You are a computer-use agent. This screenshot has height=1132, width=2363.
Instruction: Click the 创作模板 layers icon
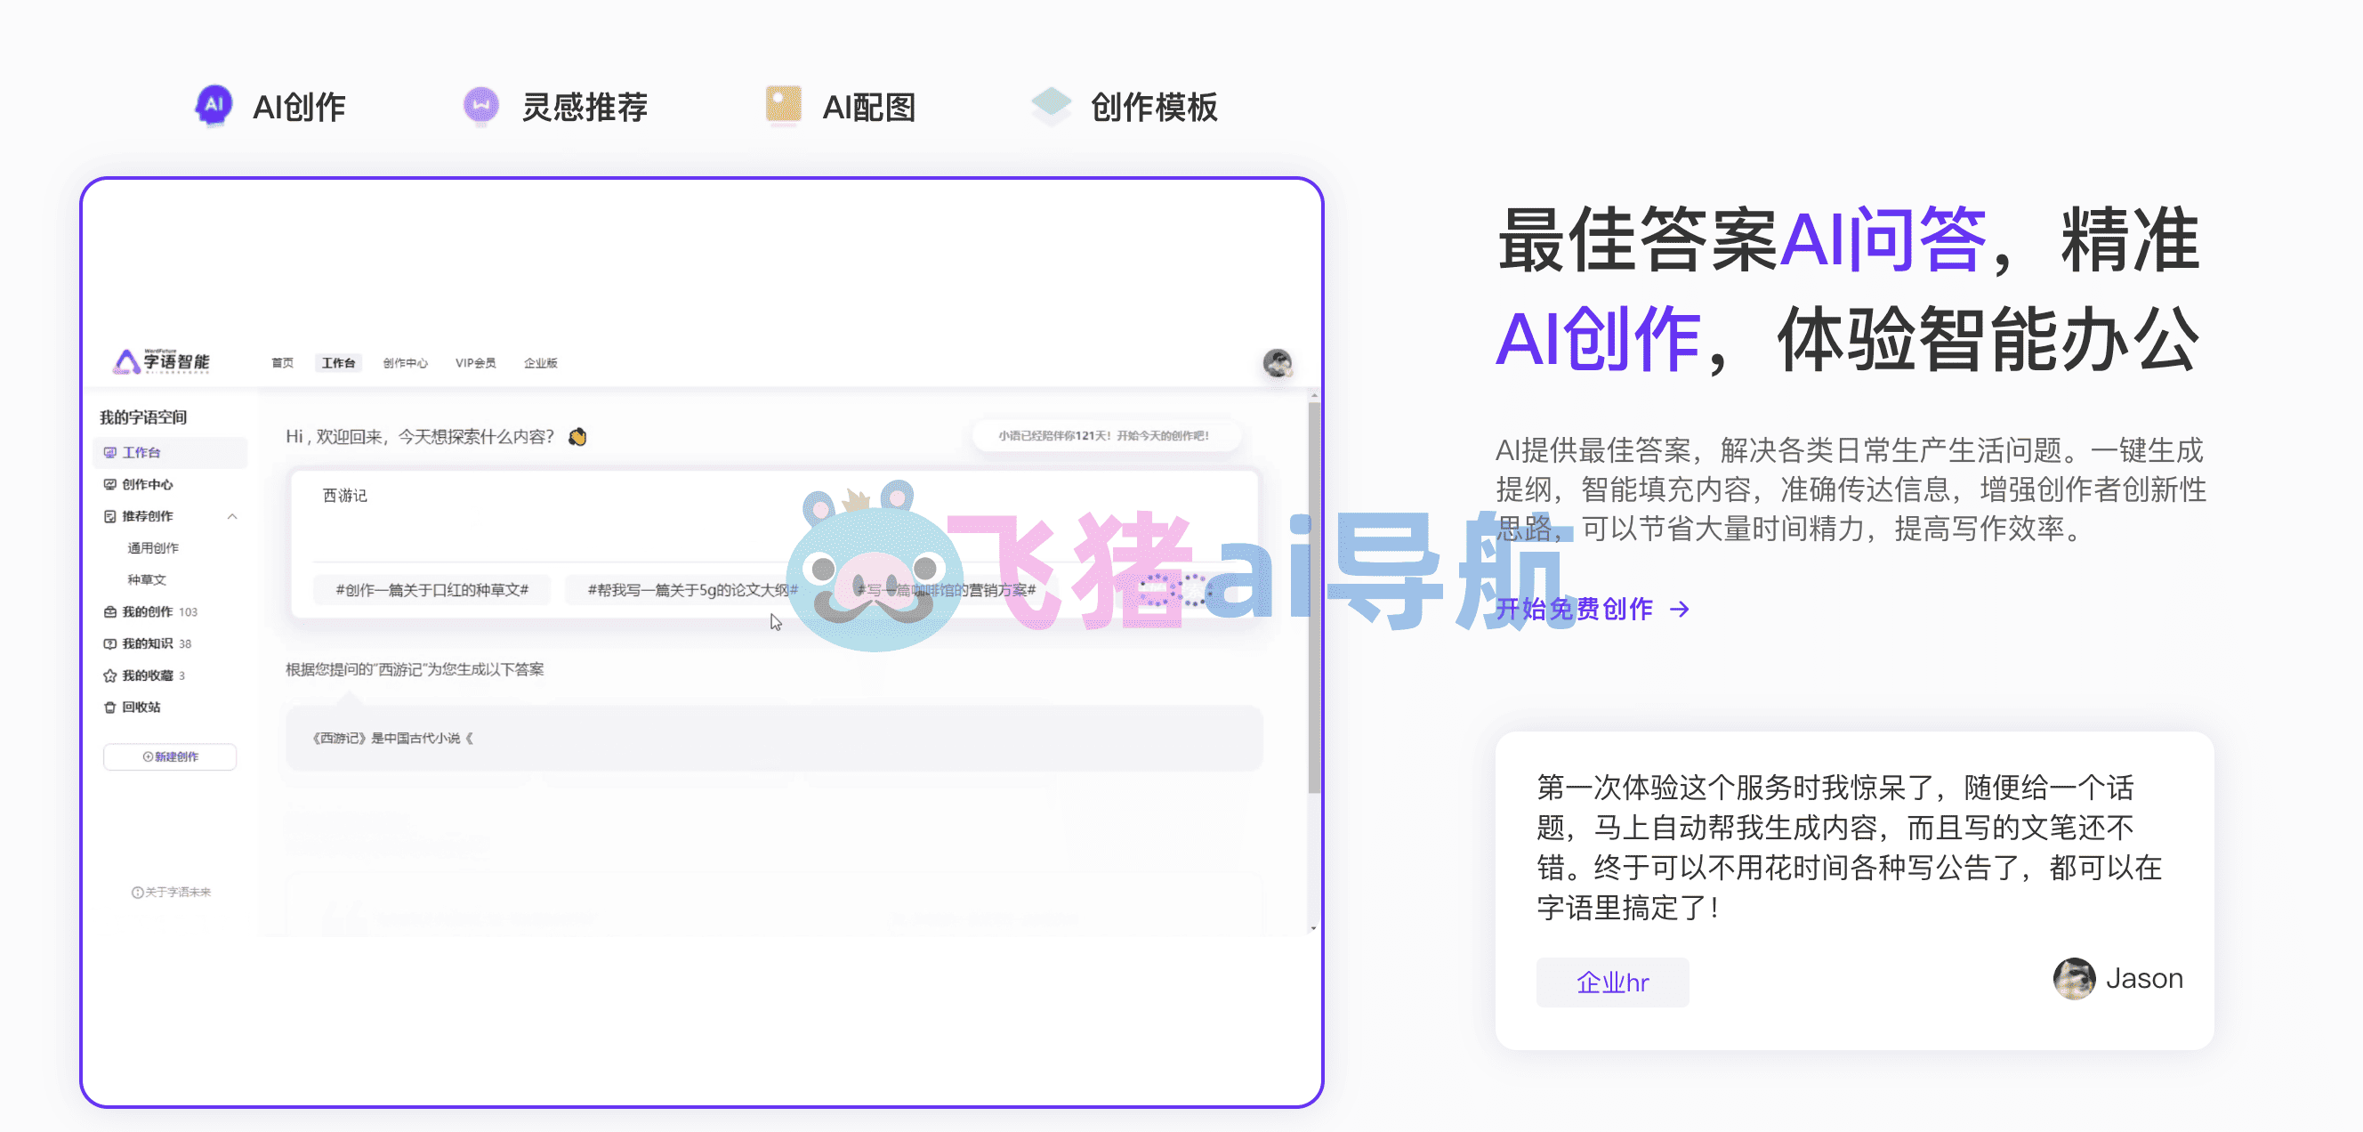coord(1051,105)
